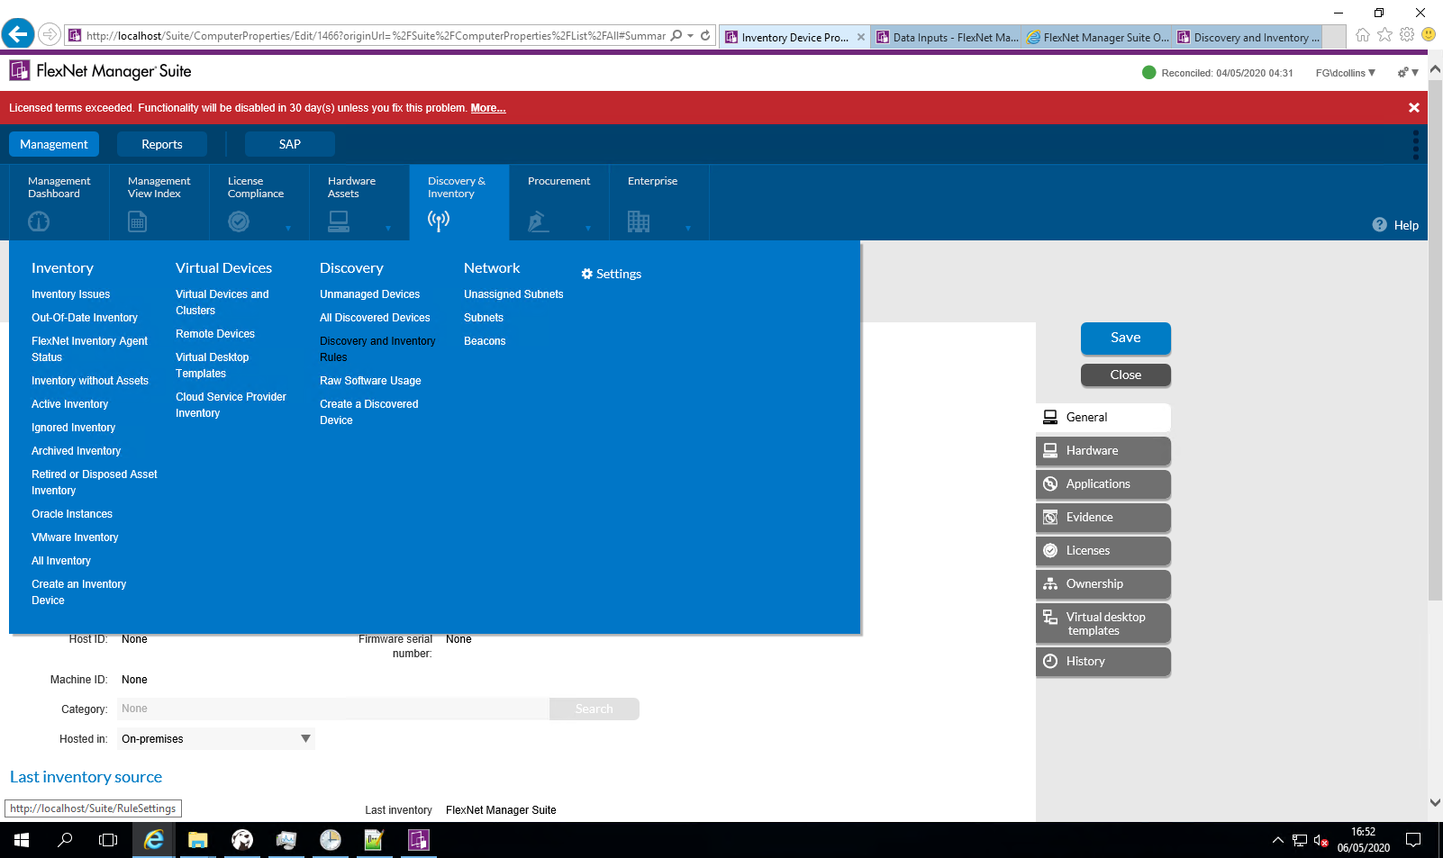Switch to the Reports tab
The image size is (1443, 858).
(162, 144)
